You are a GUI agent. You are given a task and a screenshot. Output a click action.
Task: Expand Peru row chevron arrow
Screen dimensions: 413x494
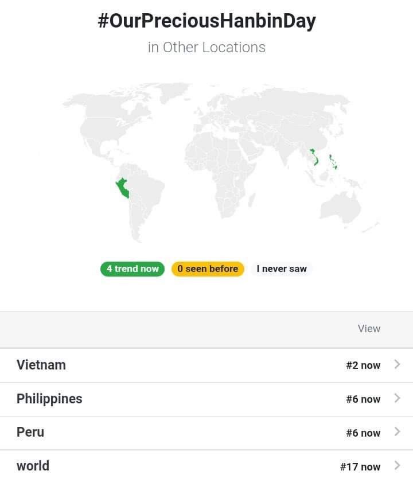397,432
